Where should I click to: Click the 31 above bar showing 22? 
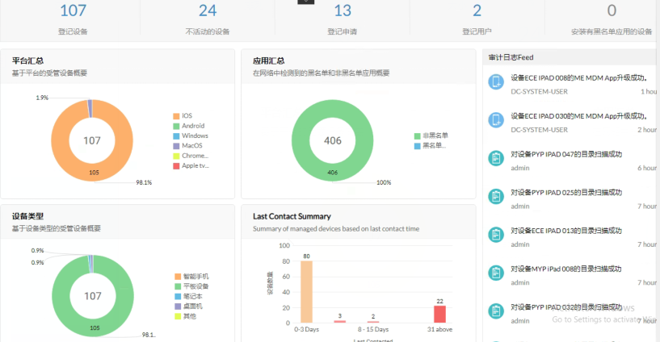pyautogui.click(x=439, y=315)
